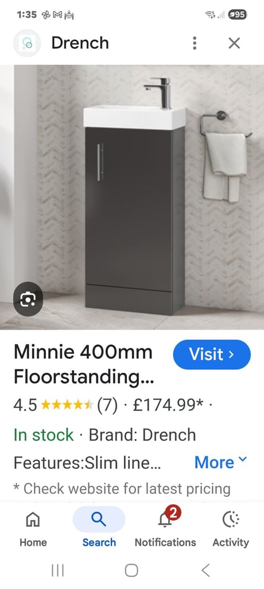Go to the Home tab
Viewport: 264px width, 589px height.
tap(33, 529)
